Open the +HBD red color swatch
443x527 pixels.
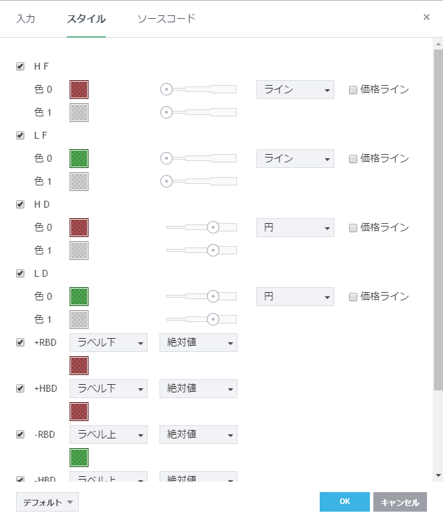coord(79,411)
